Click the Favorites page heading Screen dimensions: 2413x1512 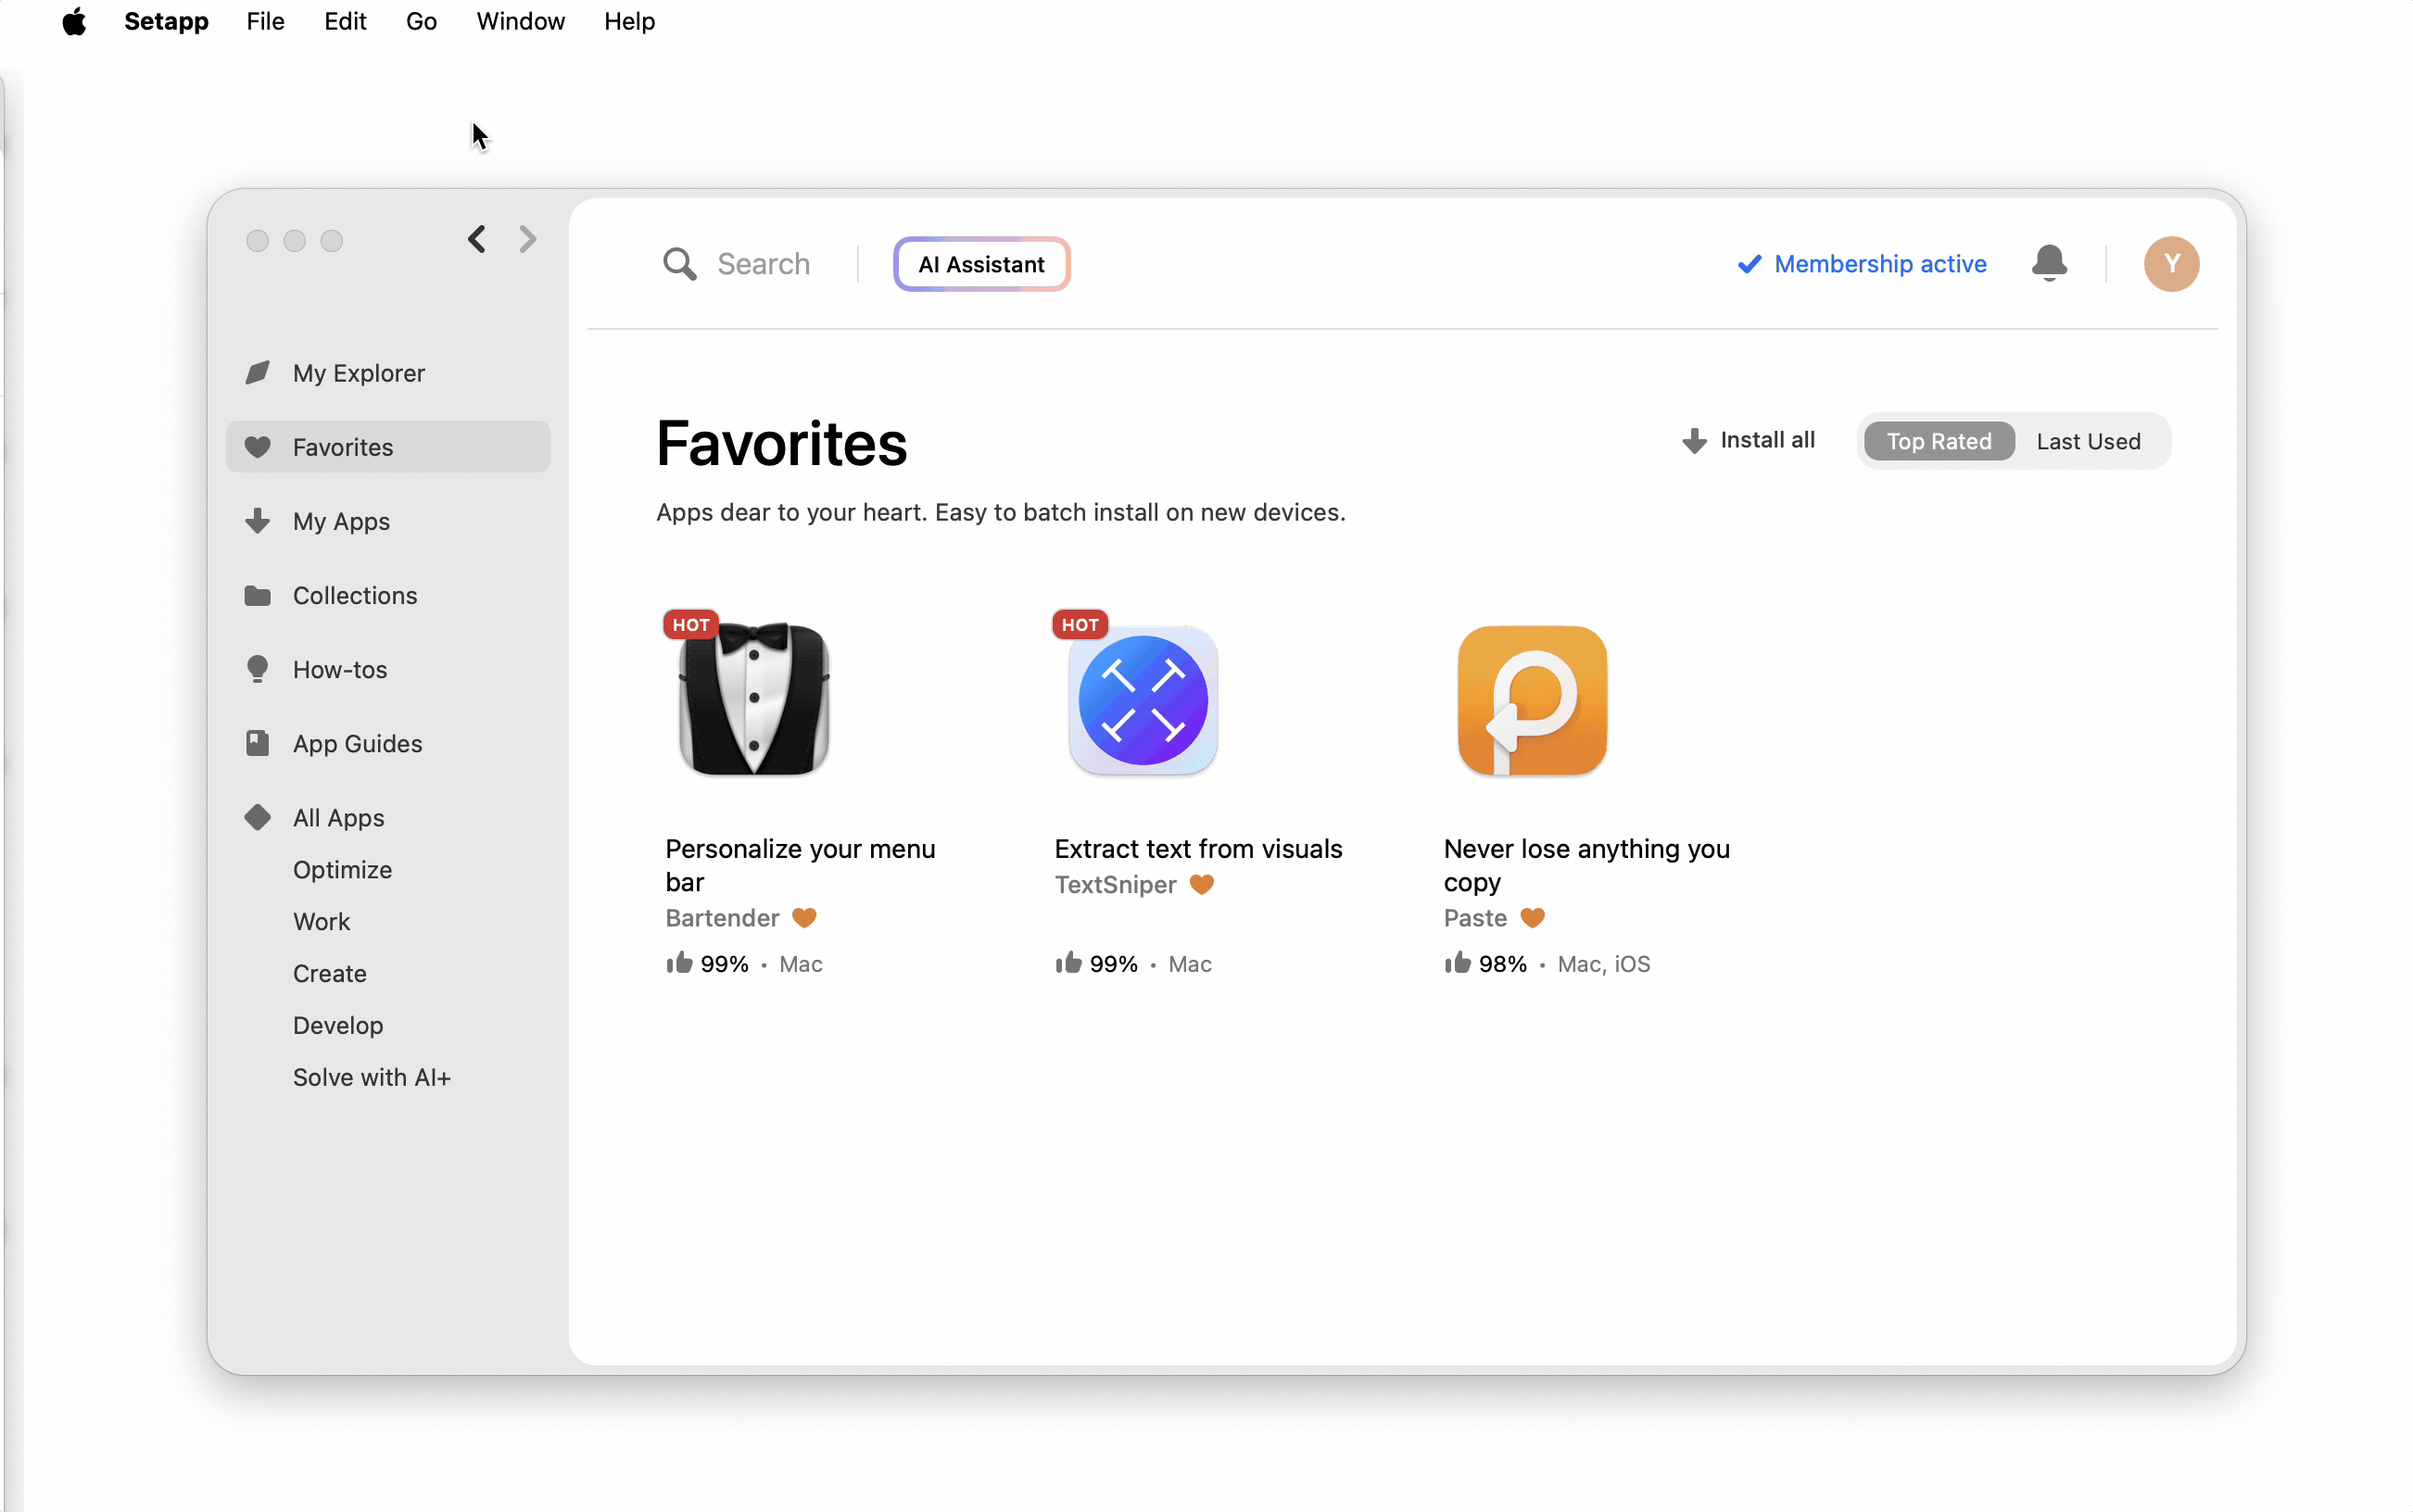click(x=781, y=443)
